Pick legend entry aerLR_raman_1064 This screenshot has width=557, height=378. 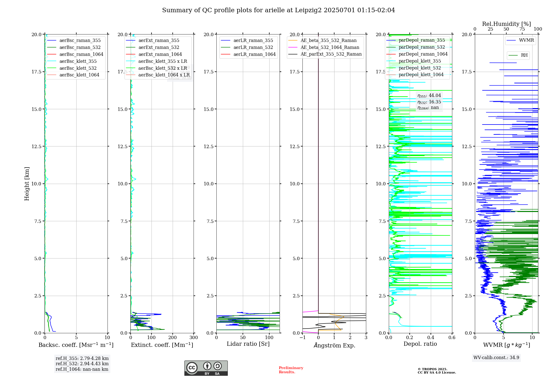(x=255, y=54)
